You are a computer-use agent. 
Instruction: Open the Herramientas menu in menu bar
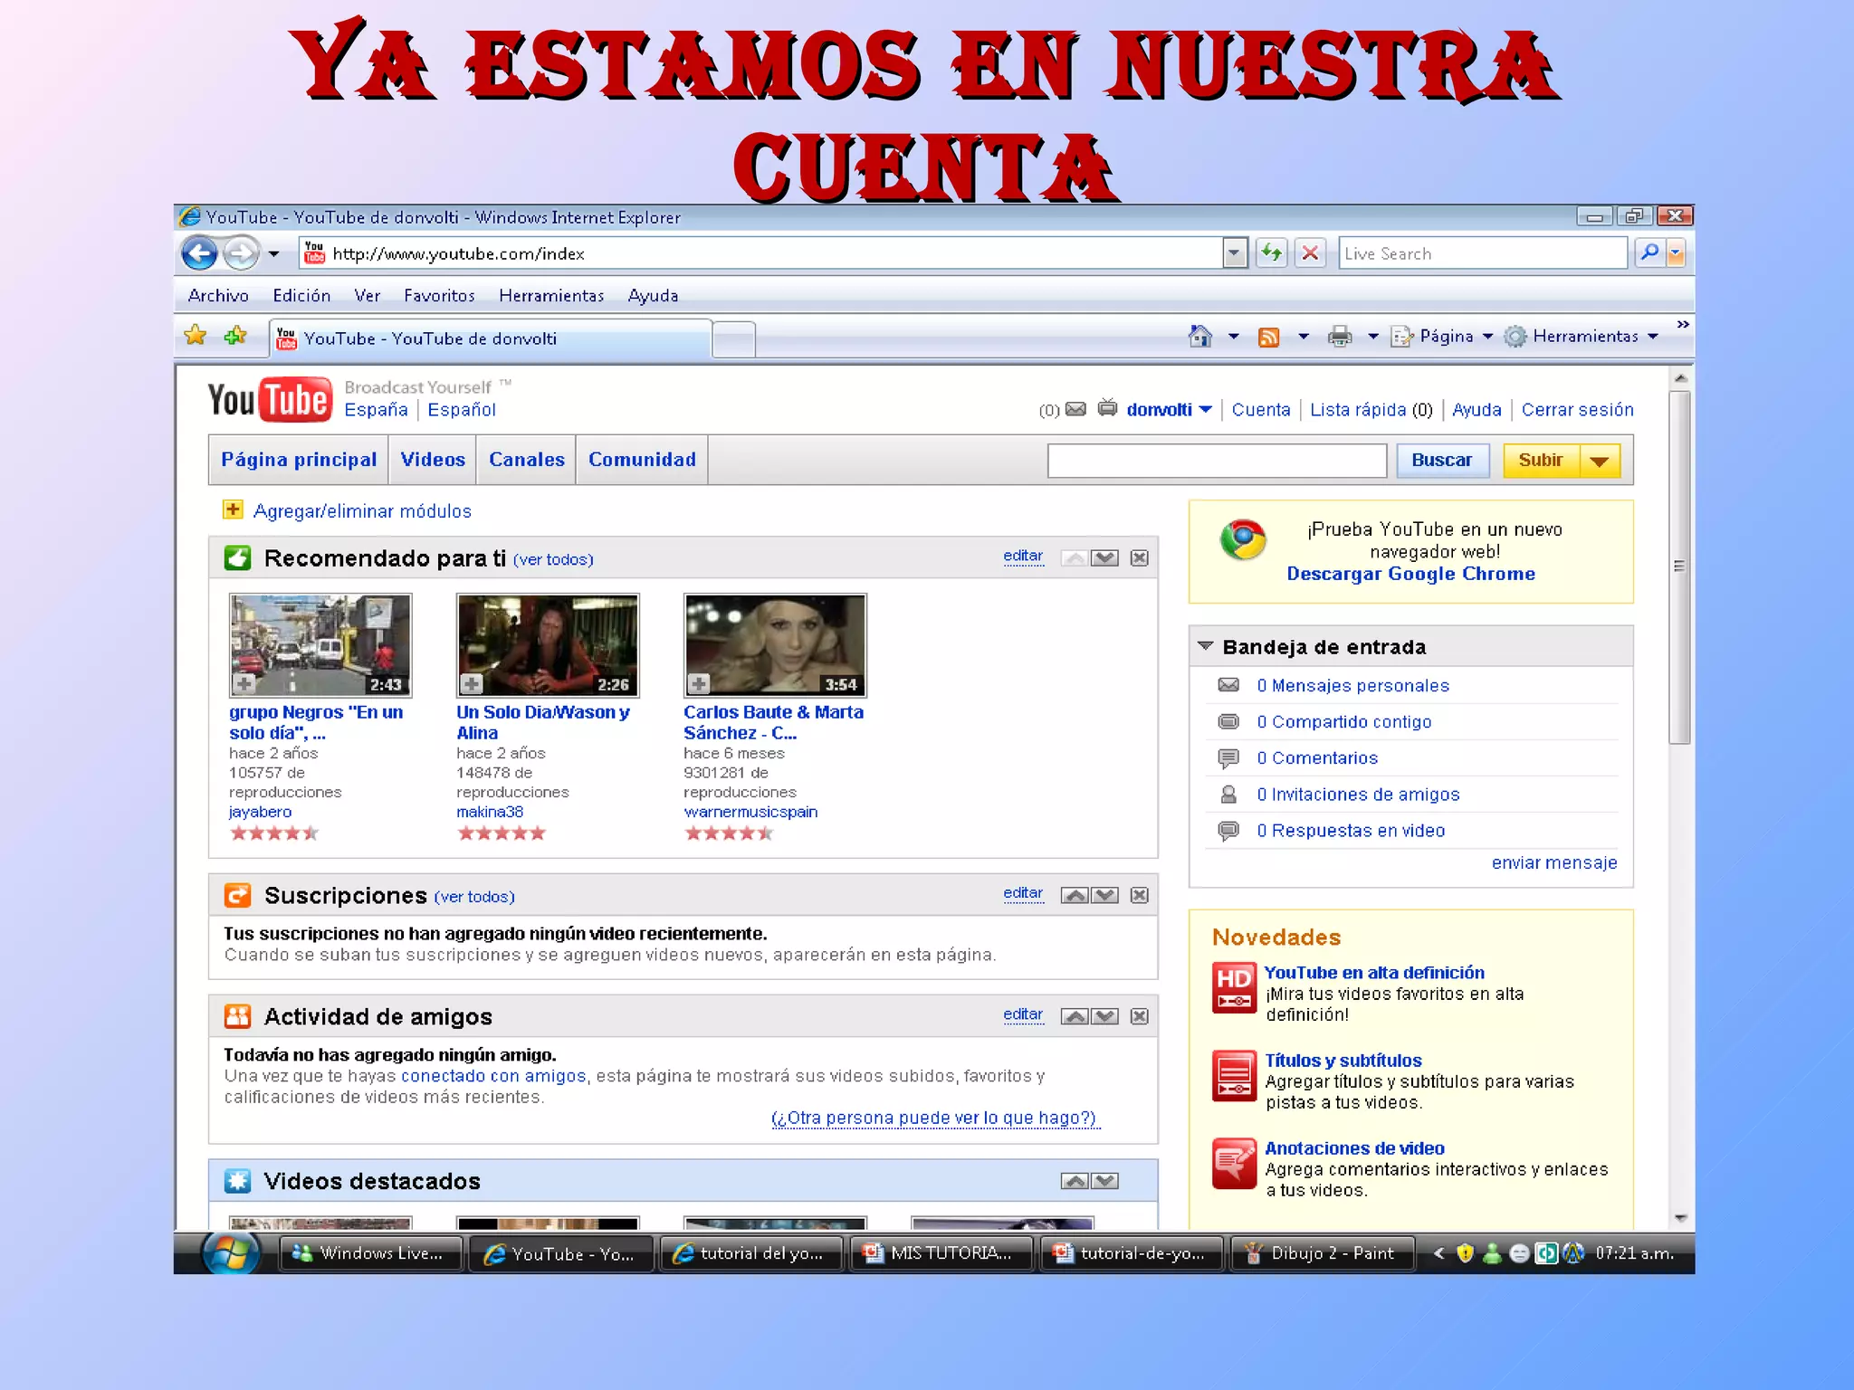[x=551, y=296]
